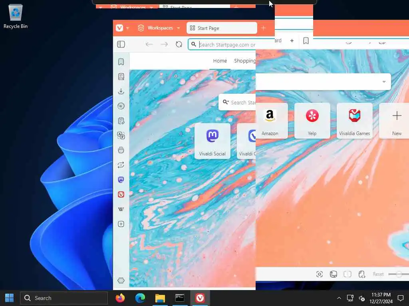The width and height of the screenshot is (409, 306).
Task: Open the Translate panel
Action: (x=121, y=135)
